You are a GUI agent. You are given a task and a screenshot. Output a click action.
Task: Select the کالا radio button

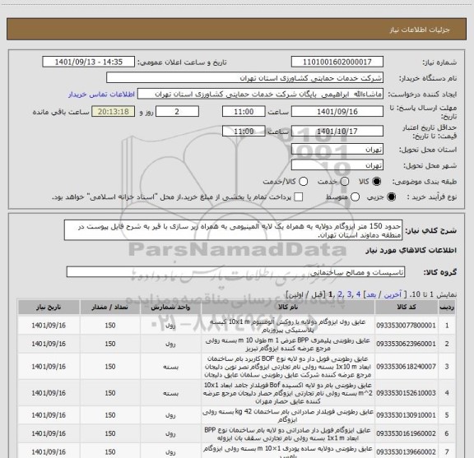click(377, 182)
